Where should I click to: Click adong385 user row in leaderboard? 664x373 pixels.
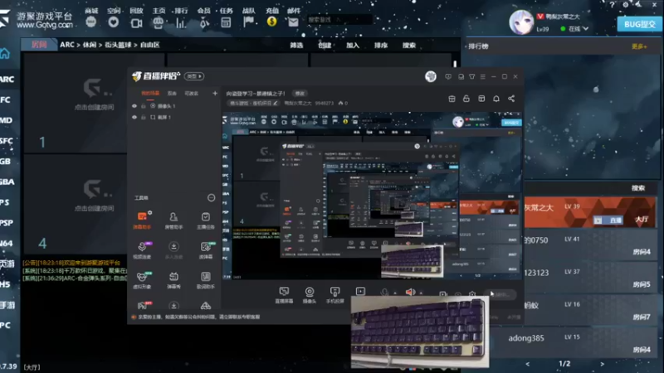(574, 342)
